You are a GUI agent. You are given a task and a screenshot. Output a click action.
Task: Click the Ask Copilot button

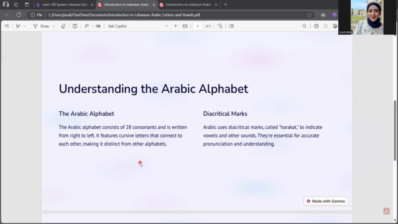pyautogui.click(x=118, y=26)
